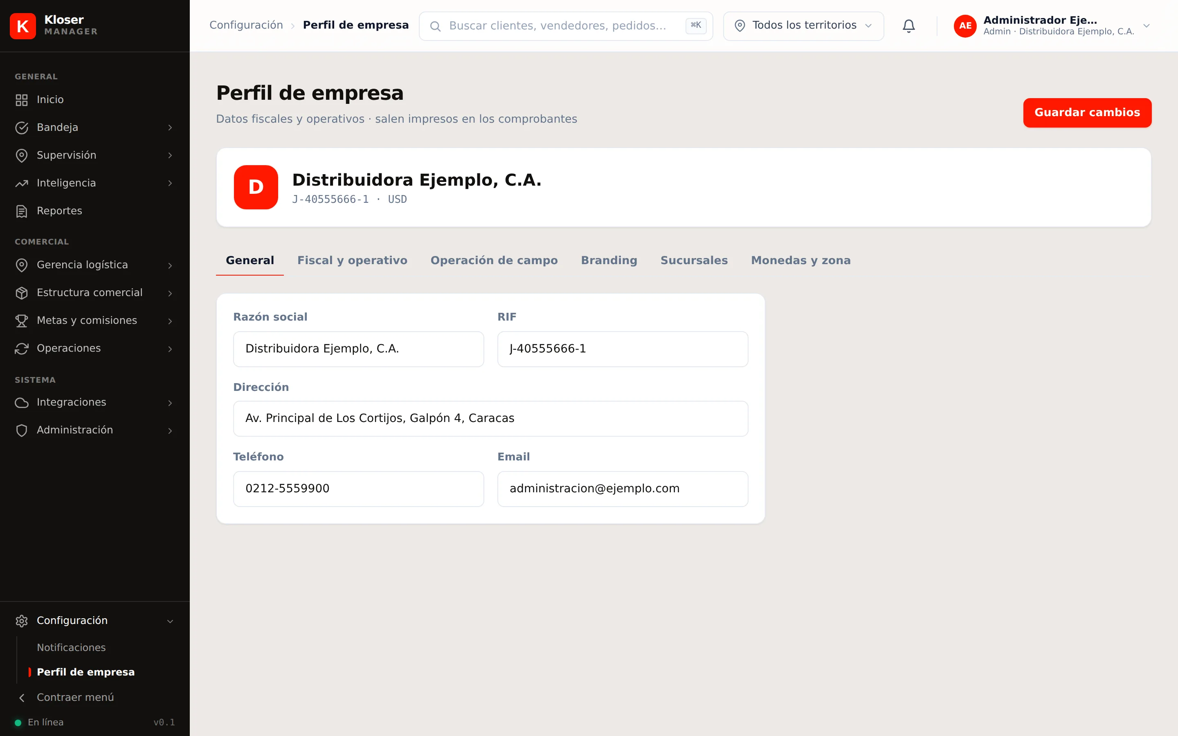
Task: Click the Kloser K logo icon
Action: [23, 26]
